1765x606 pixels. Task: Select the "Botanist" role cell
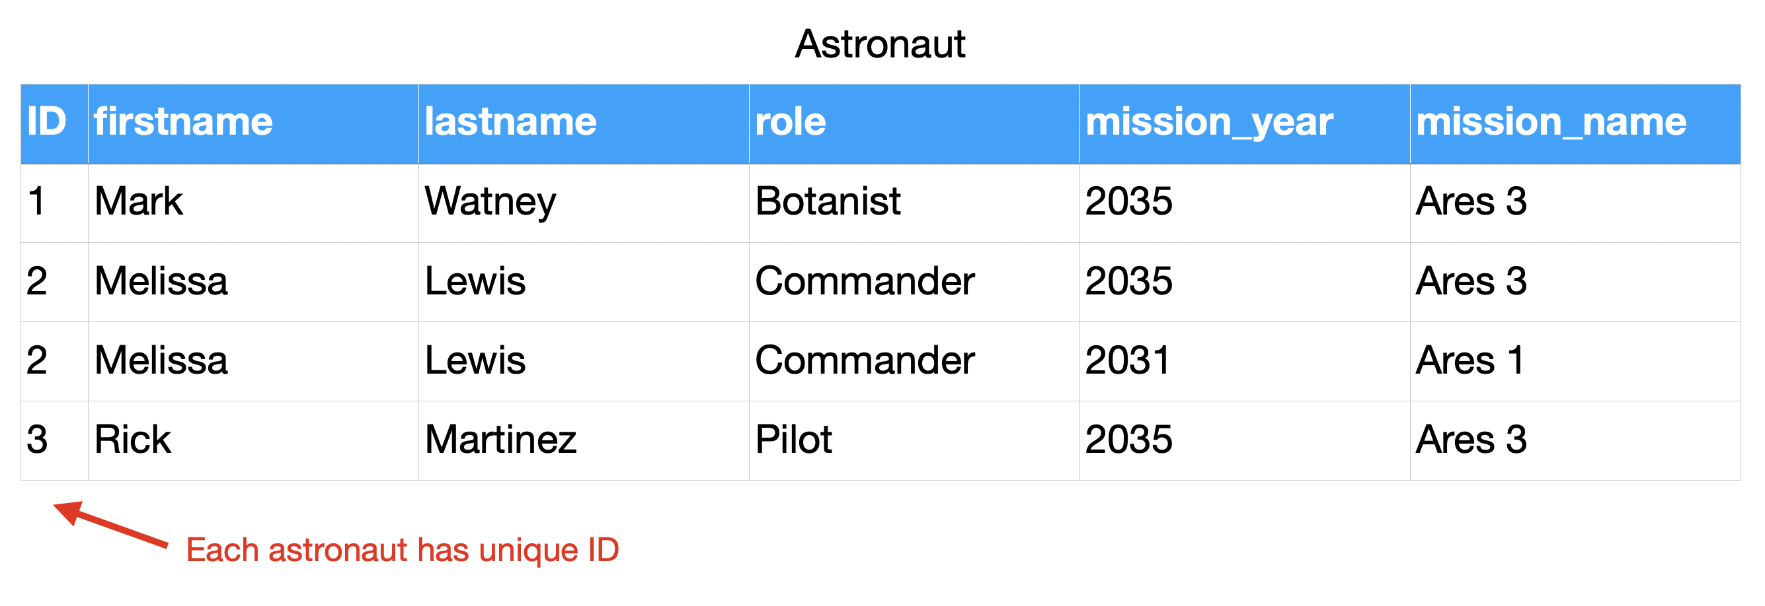[x=828, y=202]
